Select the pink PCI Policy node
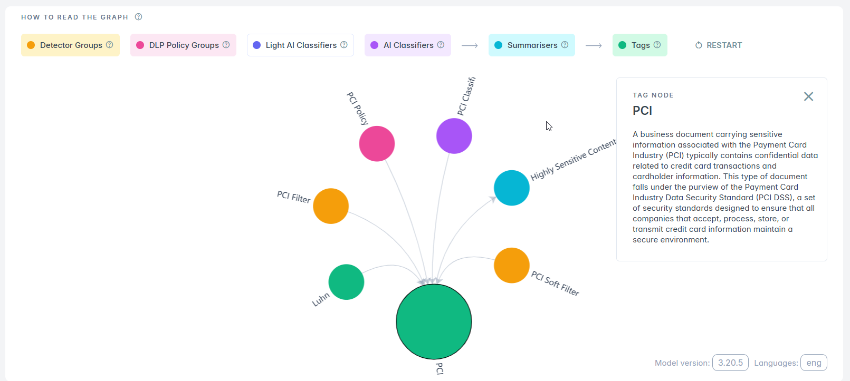 (377, 144)
